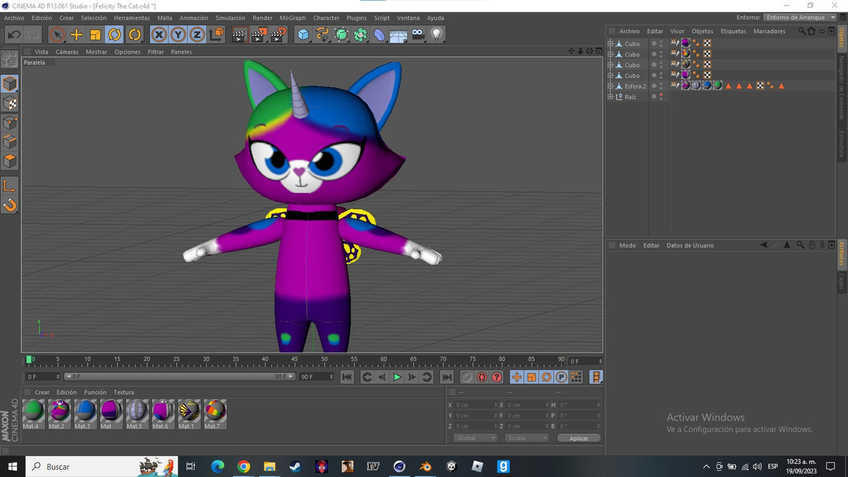Switch to Points mode
848x477 pixels.
point(9,123)
